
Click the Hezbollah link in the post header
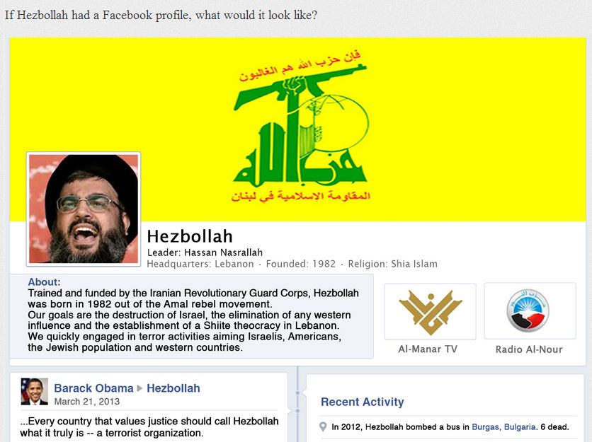click(x=173, y=388)
